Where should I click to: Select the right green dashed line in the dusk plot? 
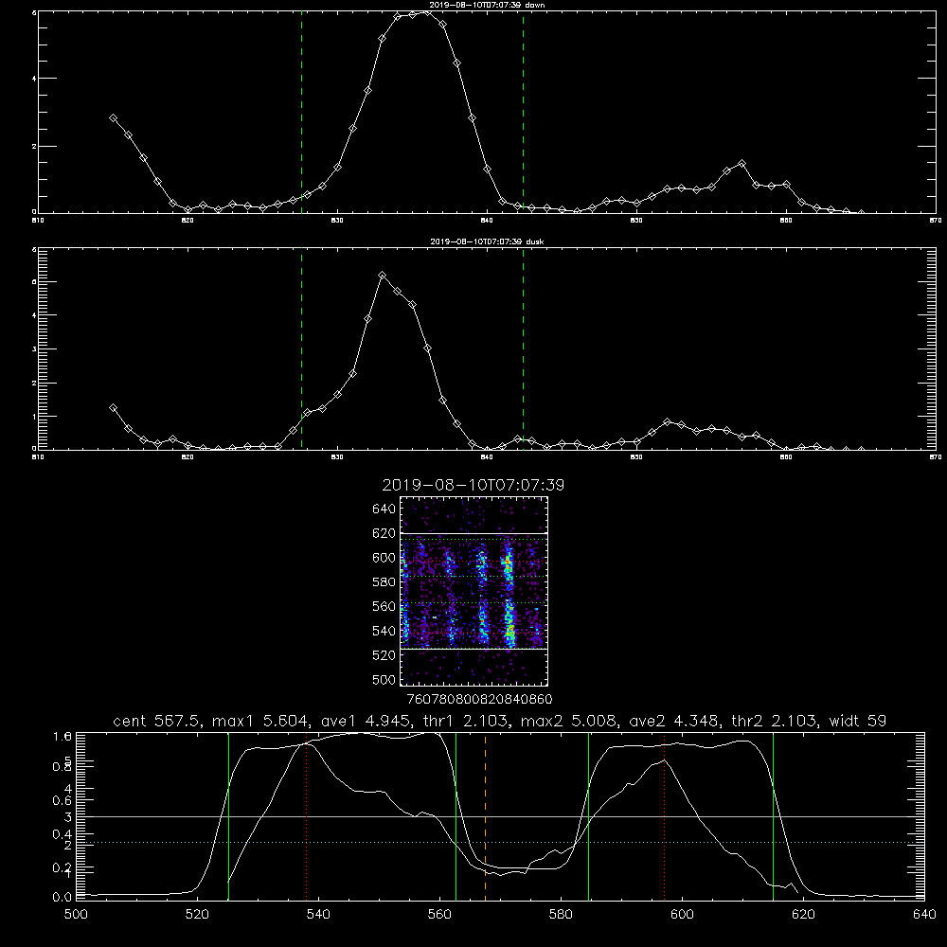(523, 348)
